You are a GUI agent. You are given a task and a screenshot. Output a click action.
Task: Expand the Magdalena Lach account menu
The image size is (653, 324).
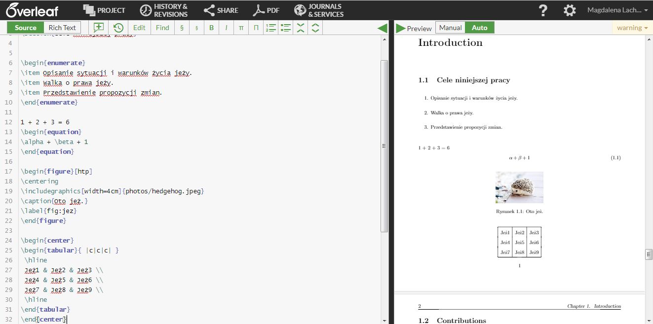(617, 10)
